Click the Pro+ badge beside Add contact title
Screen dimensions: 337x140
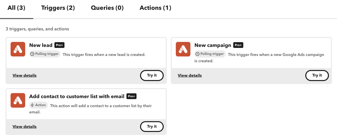(131, 96)
